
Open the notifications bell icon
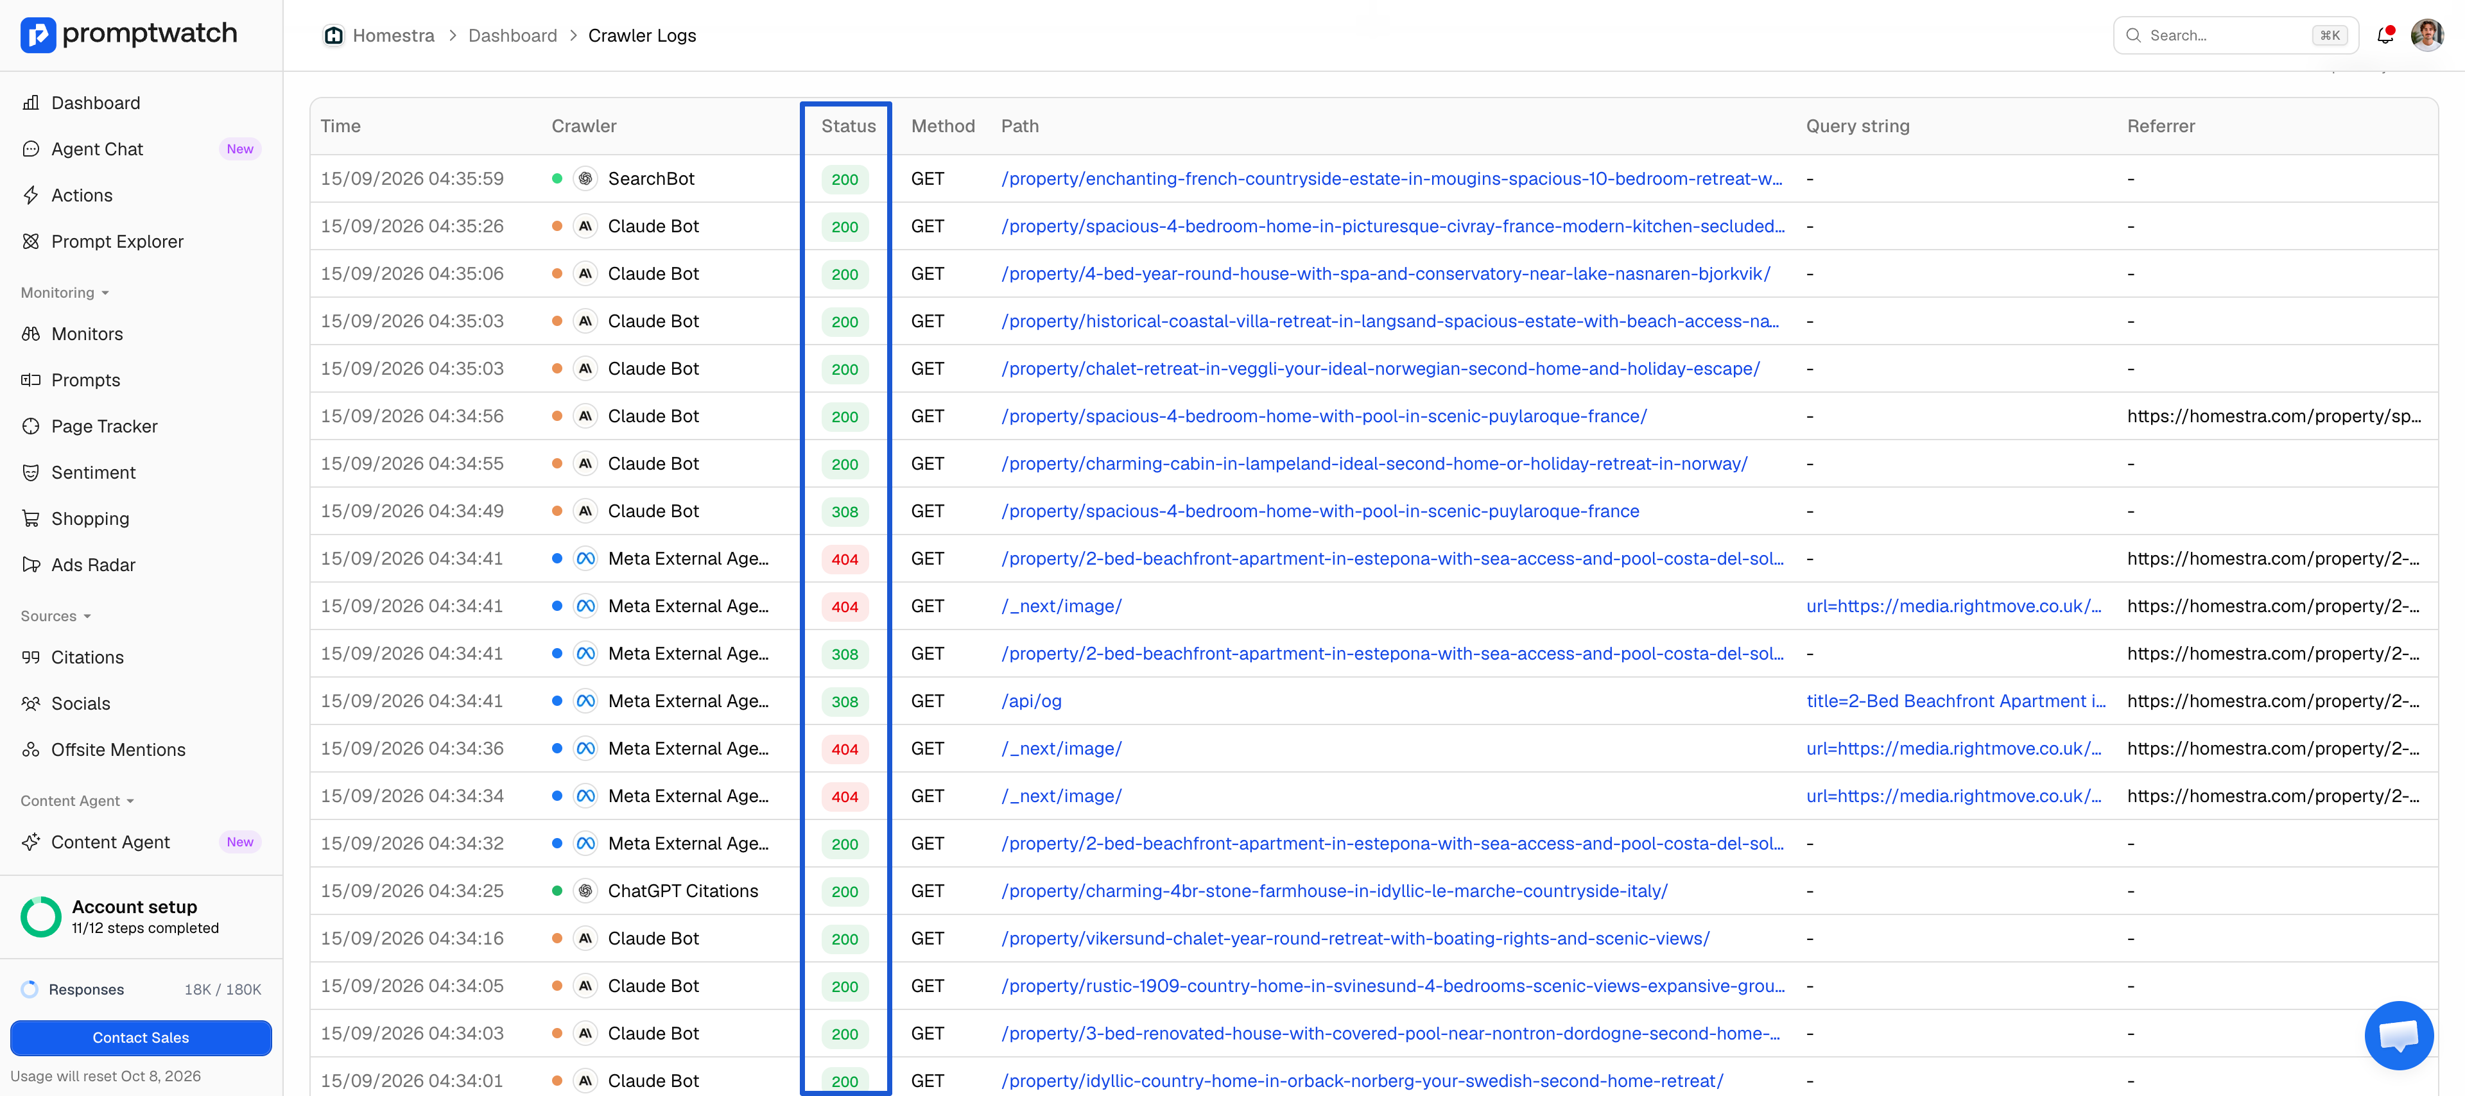[2385, 35]
